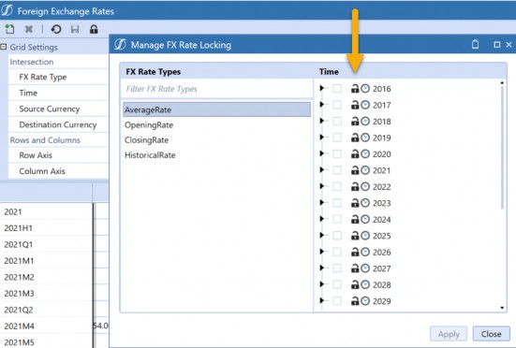This screenshot has height=348, width=516.
Task: Maximize the Manage FX Rate Locking dialog
Action: click(x=497, y=44)
